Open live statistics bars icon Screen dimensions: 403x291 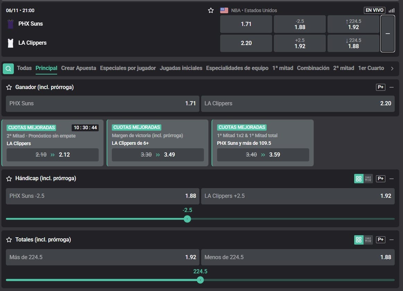392,10
